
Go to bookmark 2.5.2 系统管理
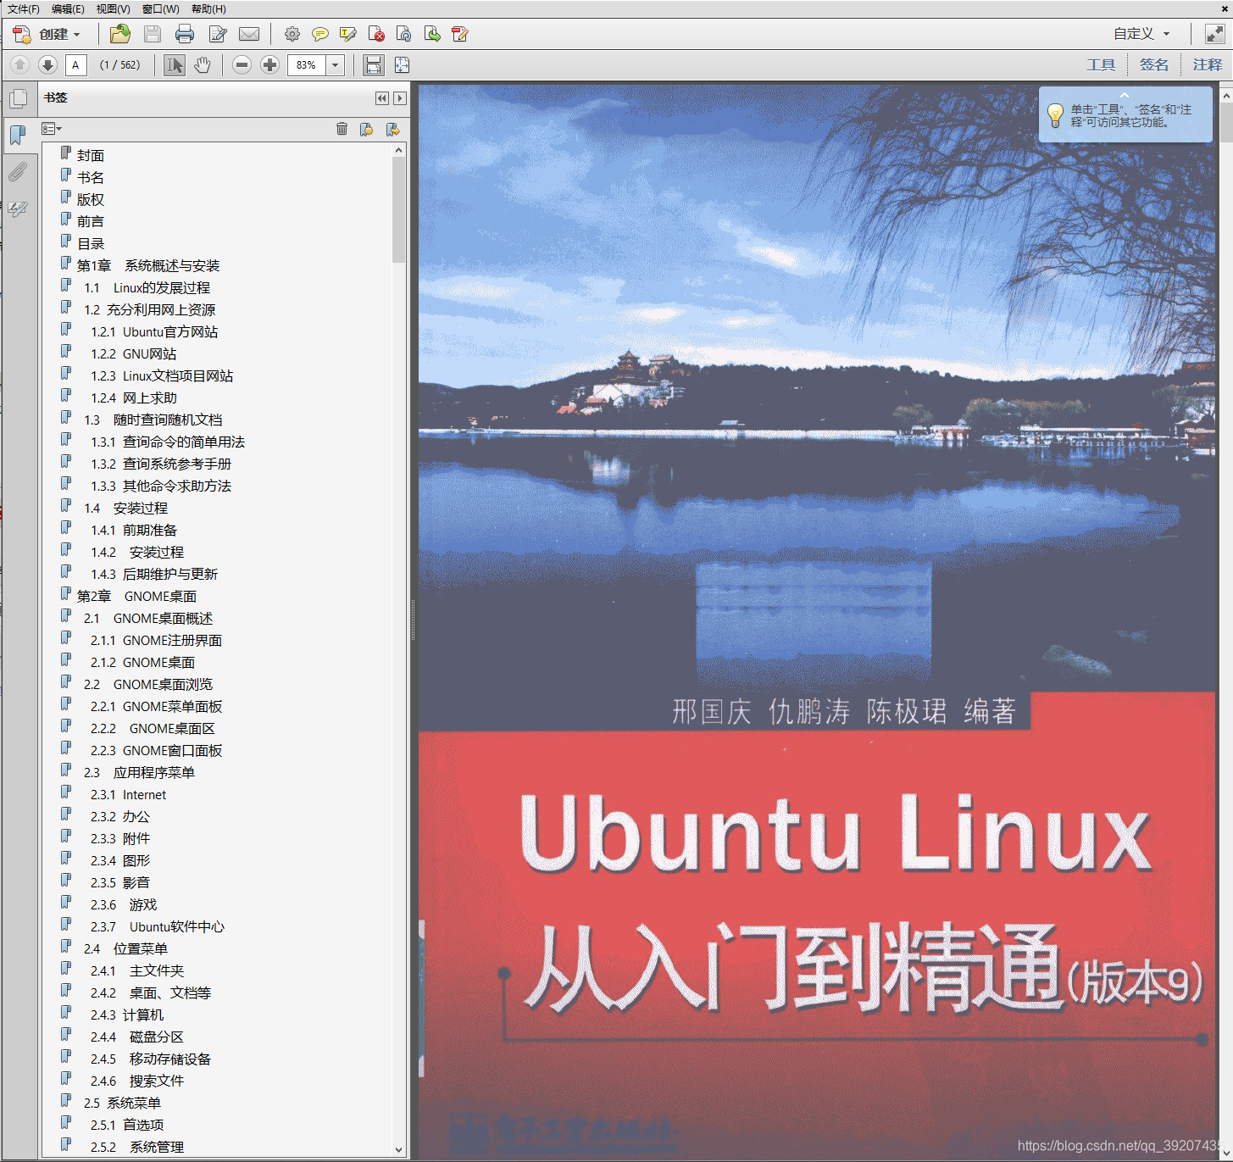(x=137, y=1147)
